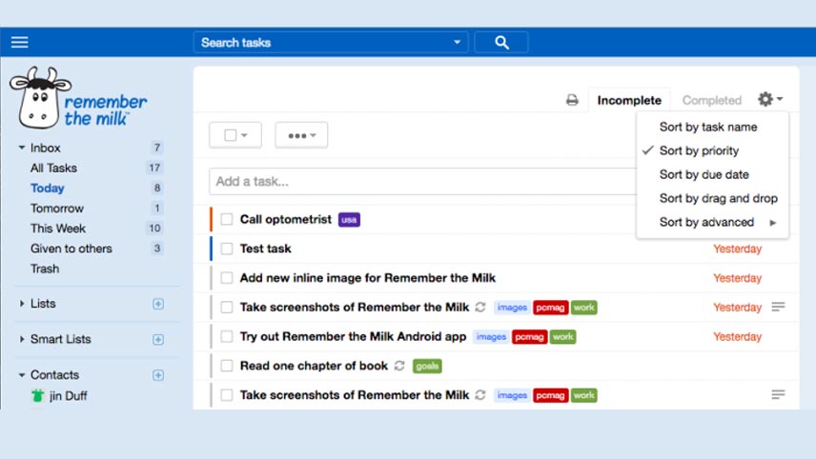The height and width of the screenshot is (459, 816).
Task: Open the three-dots more actions dropdown
Action: pyautogui.click(x=301, y=135)
